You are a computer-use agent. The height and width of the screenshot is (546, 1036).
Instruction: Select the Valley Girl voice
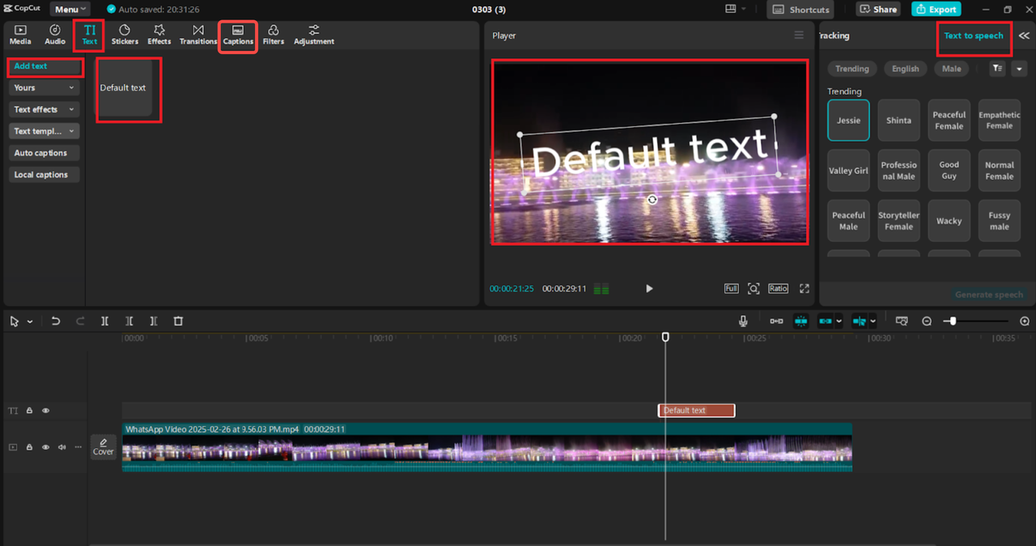click(849, 171)
